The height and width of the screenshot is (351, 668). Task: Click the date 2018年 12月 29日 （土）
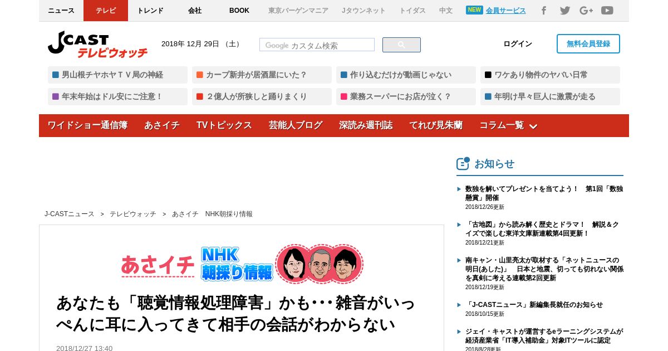tap(202, 44)
